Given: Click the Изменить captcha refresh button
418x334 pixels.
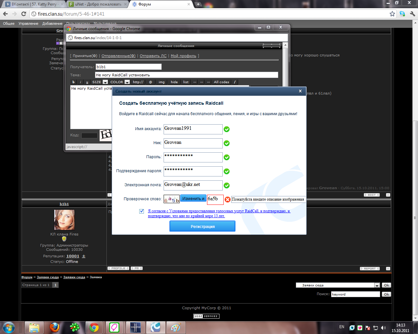Looking at the screenshot, I should pos(193,198).
